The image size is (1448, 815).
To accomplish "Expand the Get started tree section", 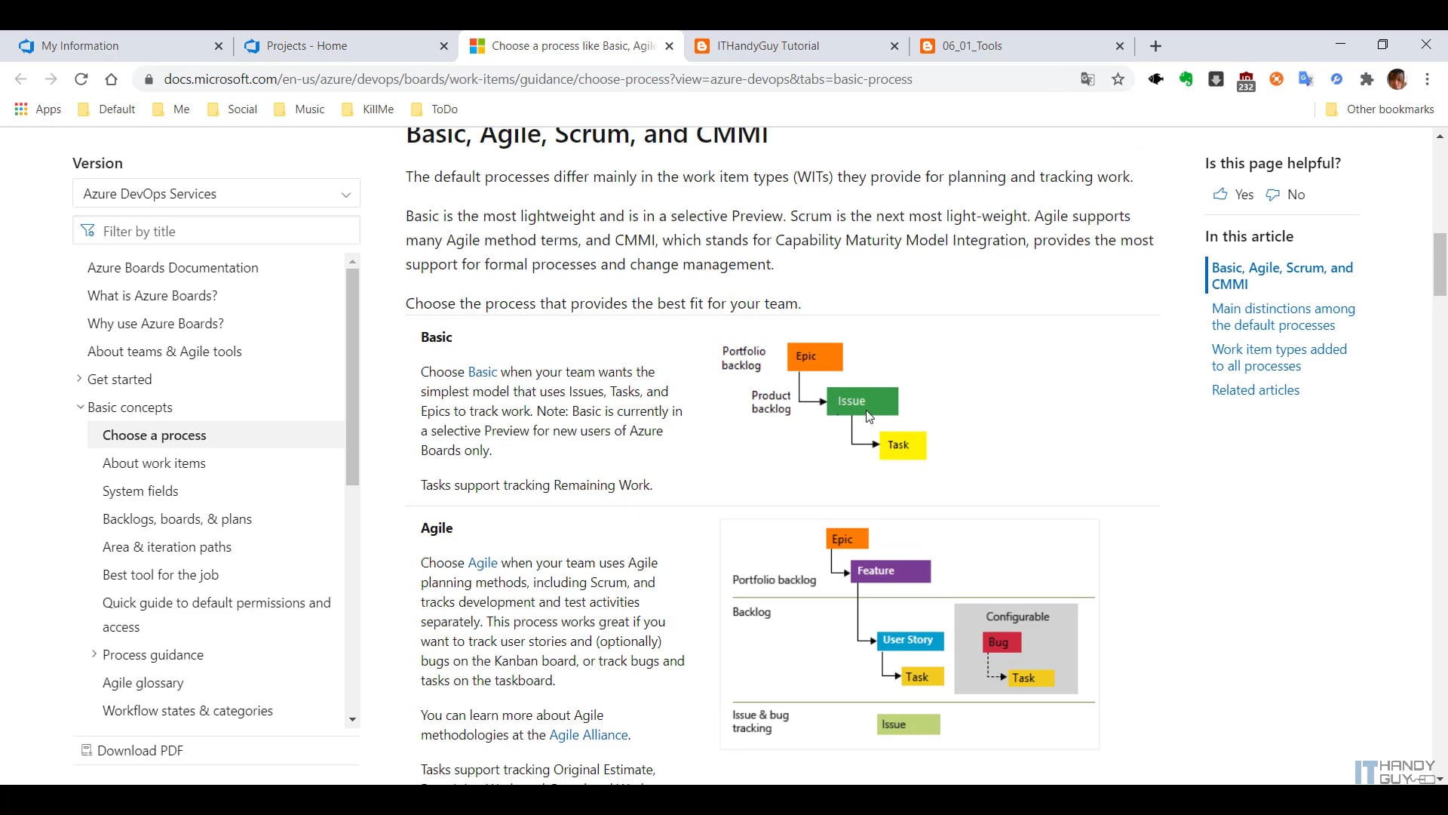I will coord(79,379).
